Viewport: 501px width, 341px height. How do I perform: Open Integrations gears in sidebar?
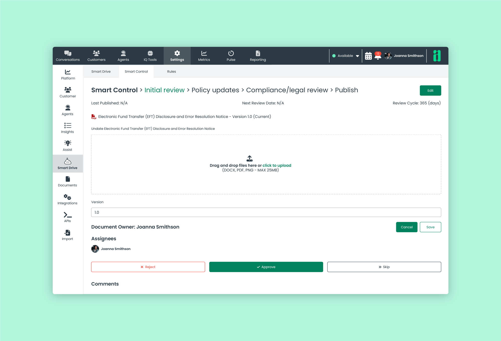(67, 199)
